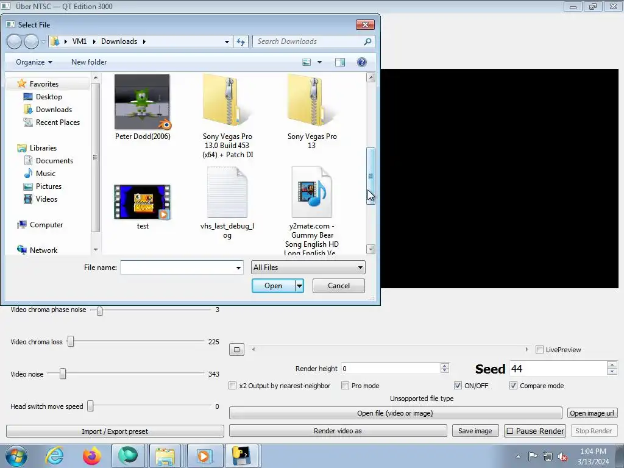Open the Pictures library

coord(49,186)
